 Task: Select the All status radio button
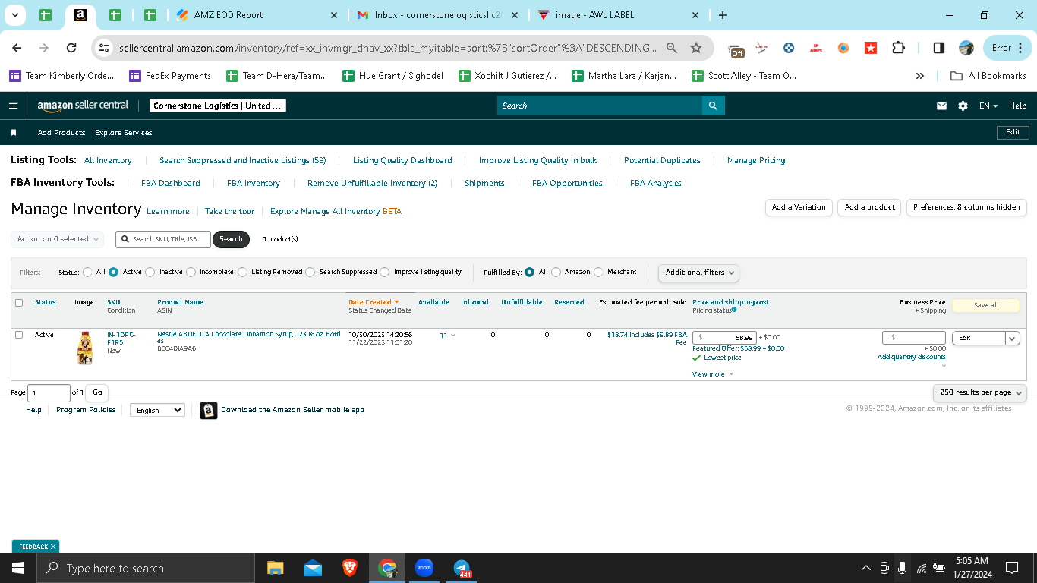click(88, 272)
